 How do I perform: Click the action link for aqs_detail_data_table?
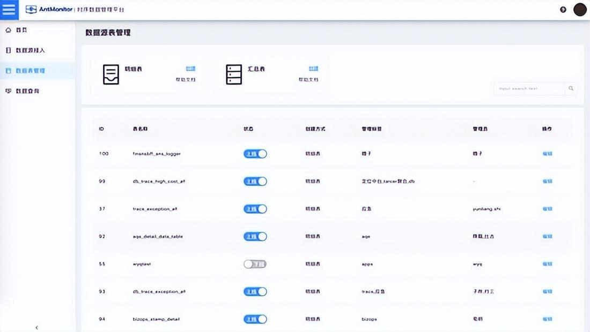548,236
